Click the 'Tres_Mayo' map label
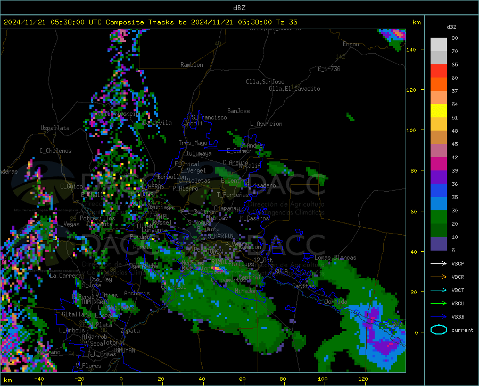This screenshot has height=386, width=479. 193,143
